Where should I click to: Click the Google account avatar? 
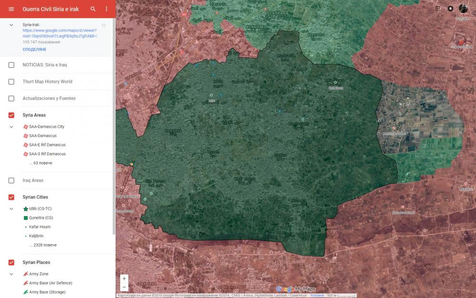click(463, 9)
